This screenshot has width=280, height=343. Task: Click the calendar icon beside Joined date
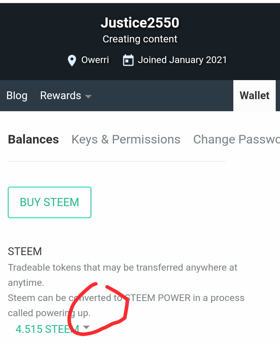(128, 60)
